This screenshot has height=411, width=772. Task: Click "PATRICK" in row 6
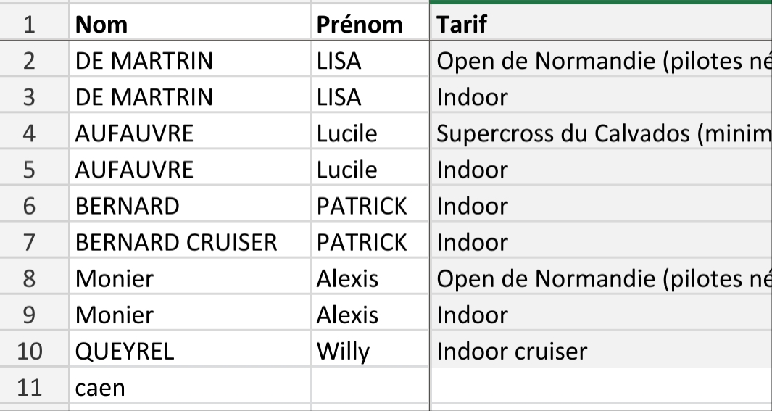pos(368,206)
